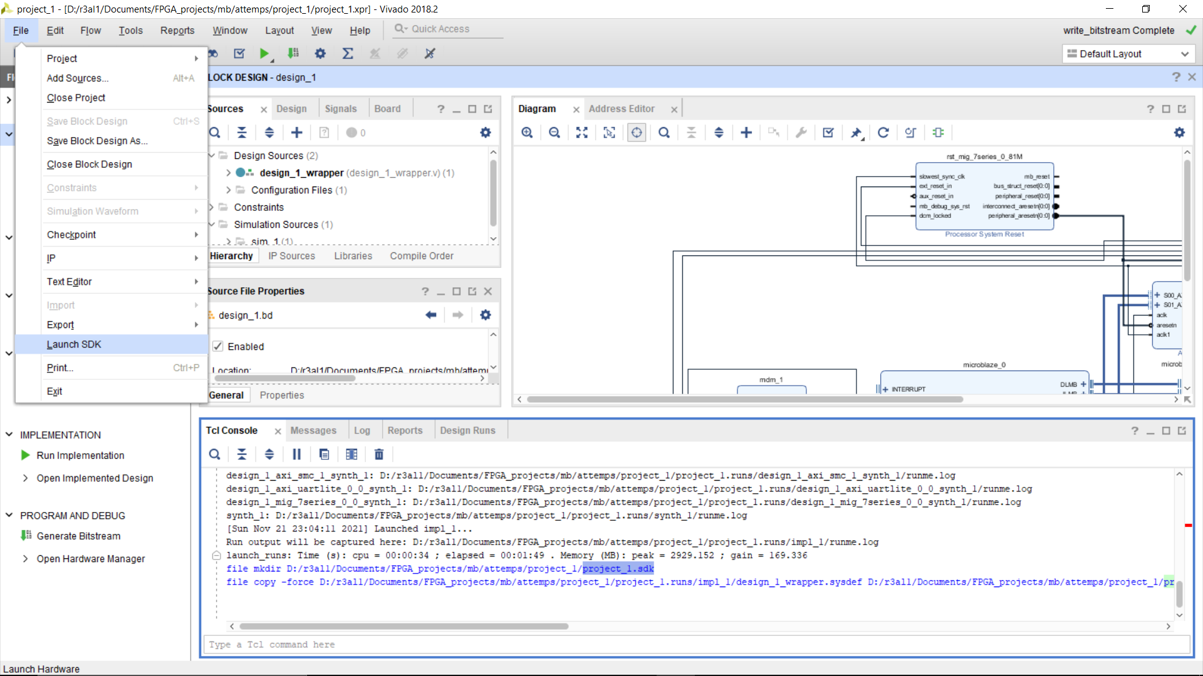The height and width of the screenshot is (676, 1203).
Task: Add IP using the plus icon in Diagram
Action: (746, 133)
